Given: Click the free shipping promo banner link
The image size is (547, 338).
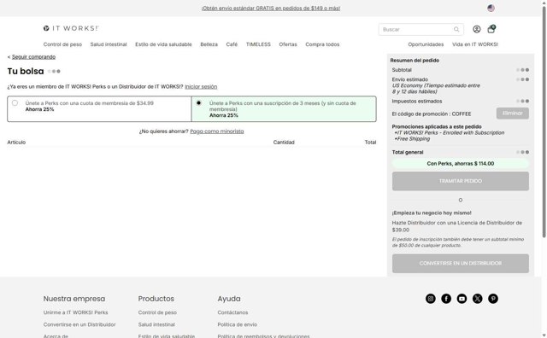Looking at the screenshot, I should click(x=271, y=8).
